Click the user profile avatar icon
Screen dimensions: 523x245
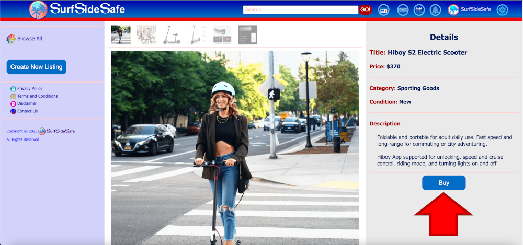tap(453, 10)
